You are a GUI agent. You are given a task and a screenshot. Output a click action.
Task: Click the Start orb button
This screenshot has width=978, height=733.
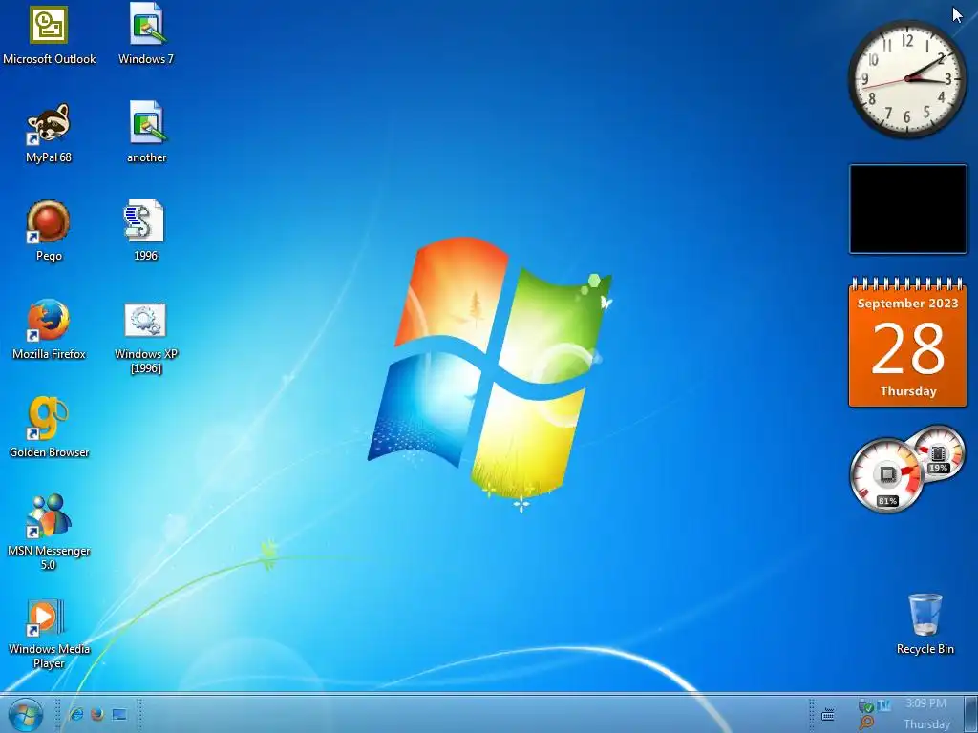[26, 714]
